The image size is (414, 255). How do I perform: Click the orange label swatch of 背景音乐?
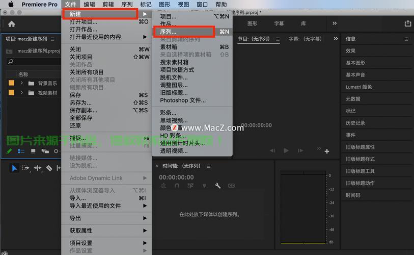11,83
